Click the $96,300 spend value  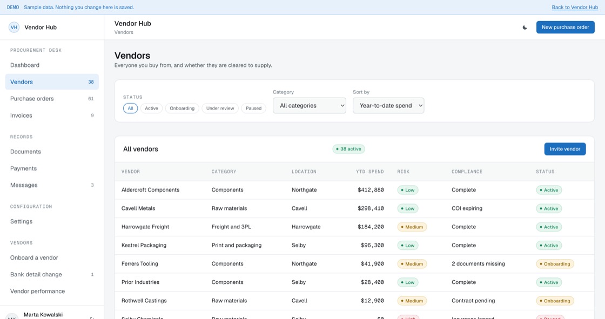(x=372, y=246)
